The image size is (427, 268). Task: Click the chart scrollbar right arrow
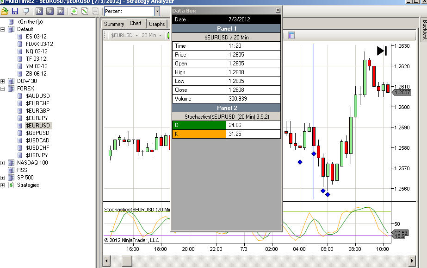412,261
